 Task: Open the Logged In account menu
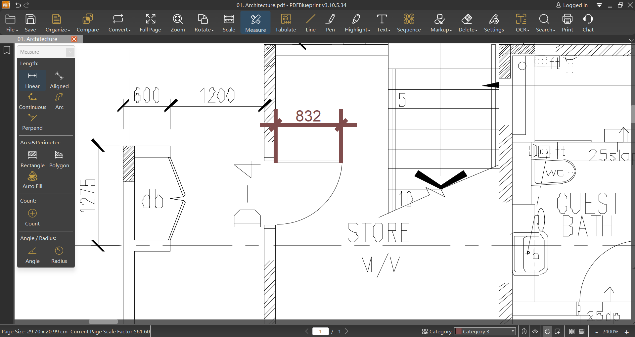[x=572, y=5]
